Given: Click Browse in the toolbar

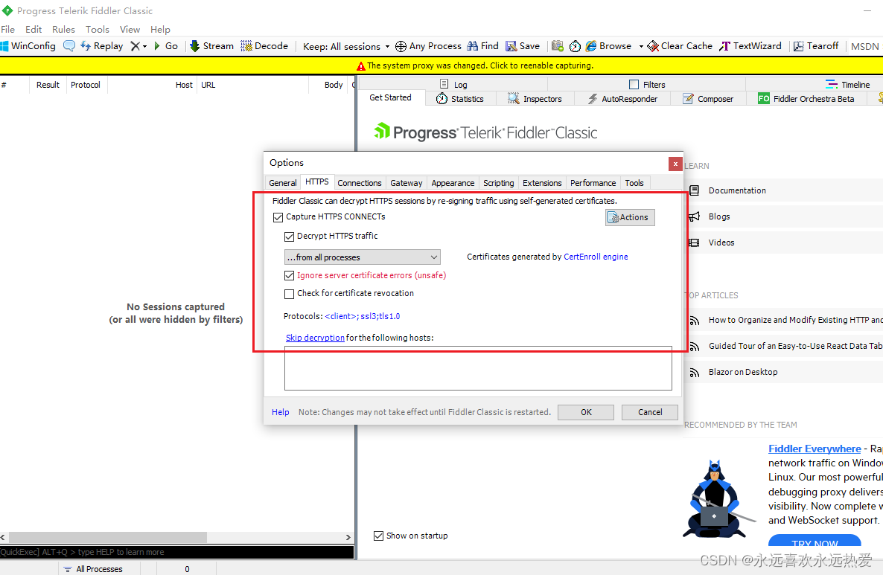Looking at the screenshot, I should coord(609,46).
